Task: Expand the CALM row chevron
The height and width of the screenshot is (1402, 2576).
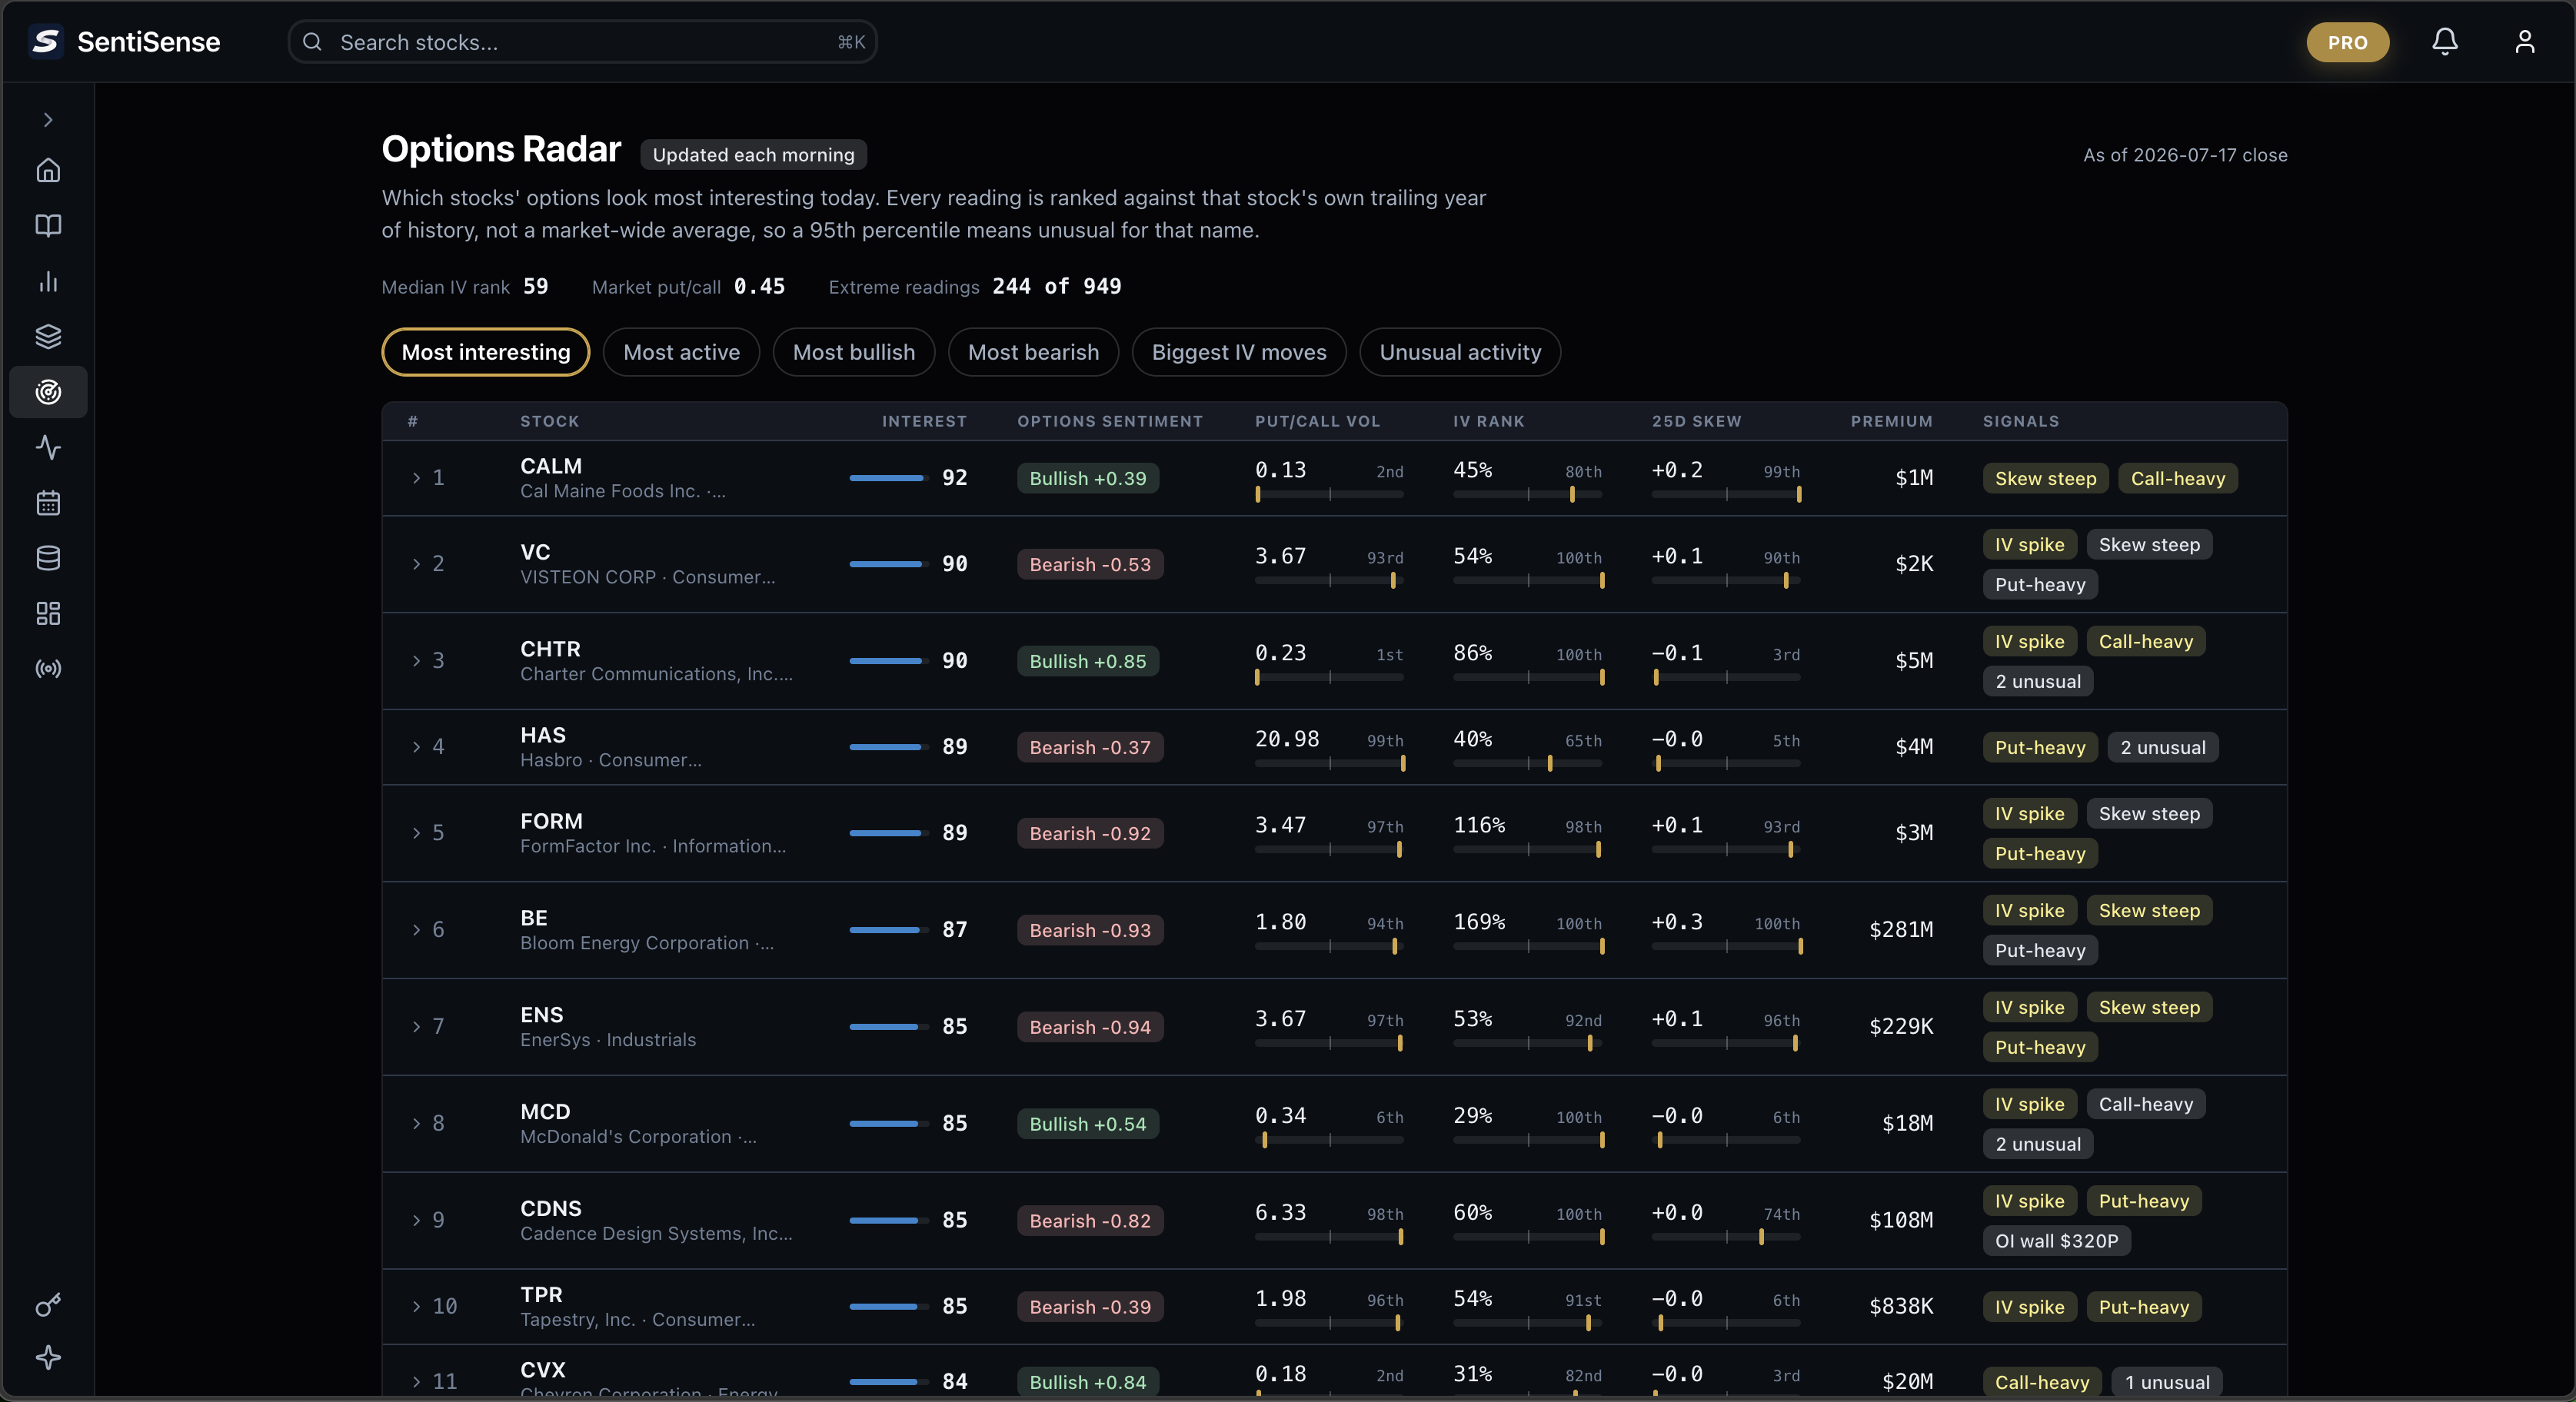Action: tap(416, 477)
